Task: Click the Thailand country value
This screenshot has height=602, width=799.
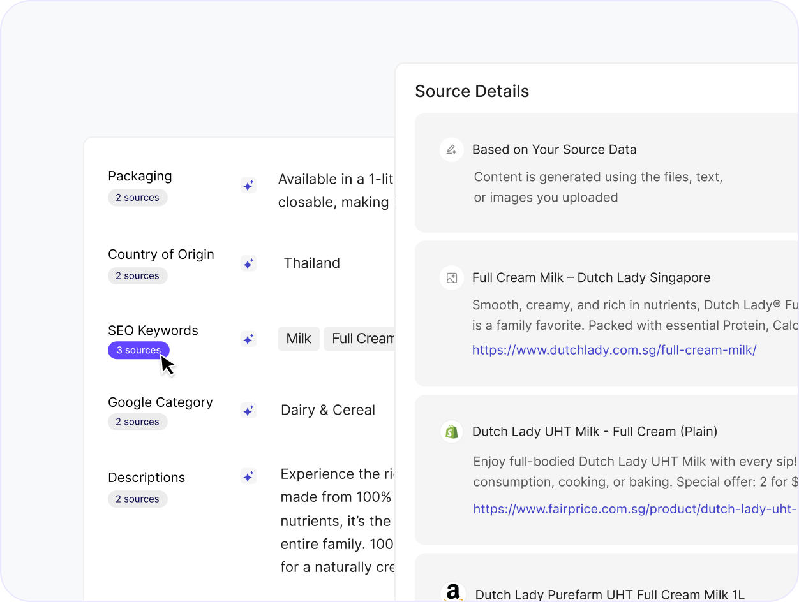Action: coord(312,263)
